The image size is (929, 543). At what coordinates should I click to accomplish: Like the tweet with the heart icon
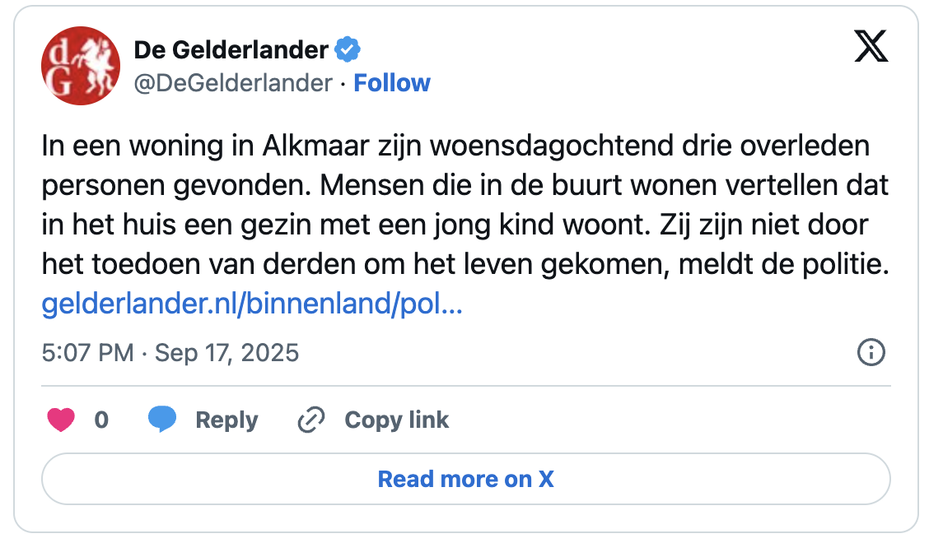coord(61,420)
